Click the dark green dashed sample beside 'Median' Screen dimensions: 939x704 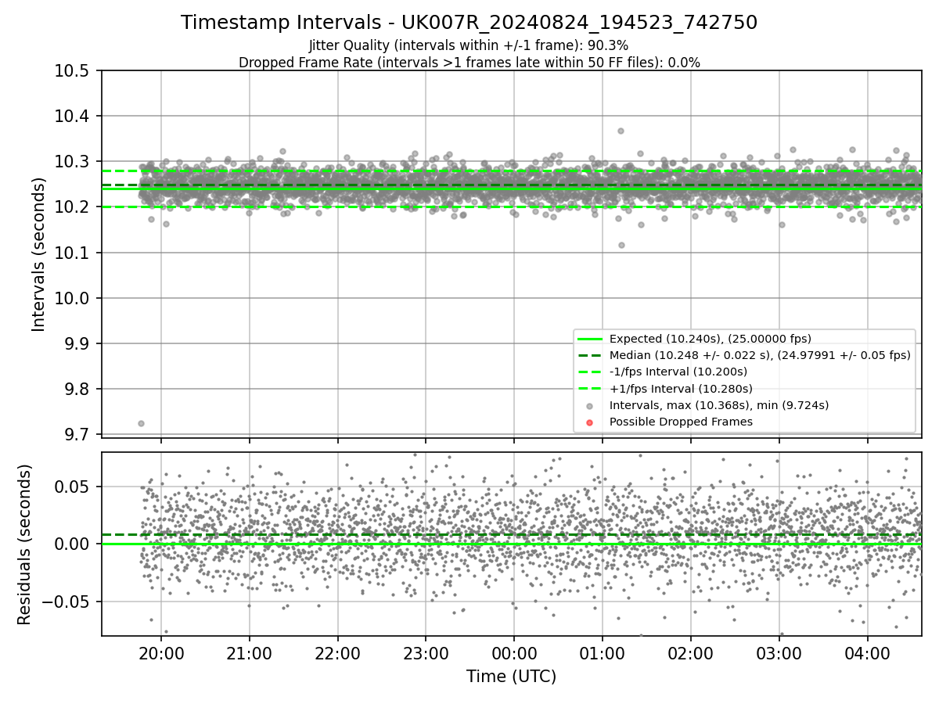(590, 355)
